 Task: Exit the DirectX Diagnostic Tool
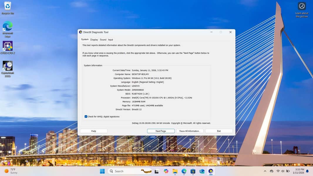(x=219, y=131)
